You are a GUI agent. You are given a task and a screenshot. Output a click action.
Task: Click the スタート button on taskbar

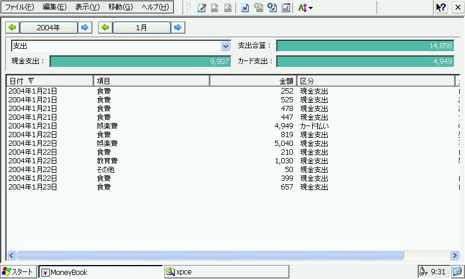19,271
